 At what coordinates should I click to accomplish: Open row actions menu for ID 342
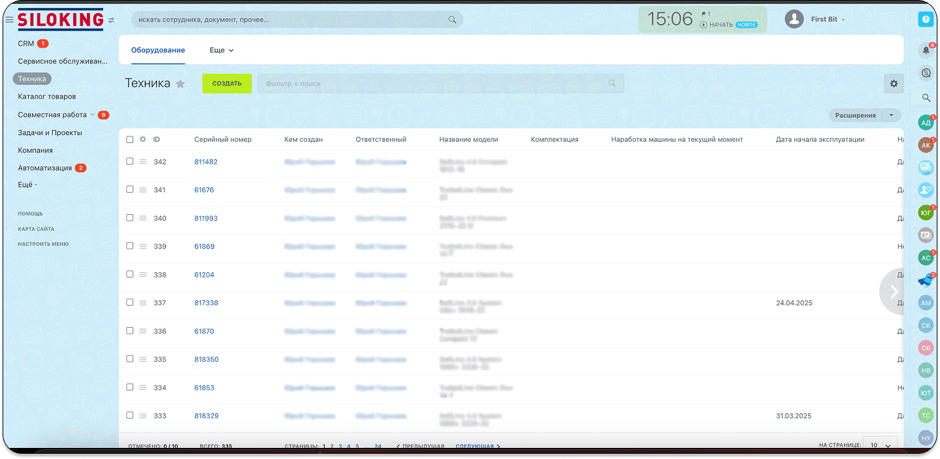point(142,162)
